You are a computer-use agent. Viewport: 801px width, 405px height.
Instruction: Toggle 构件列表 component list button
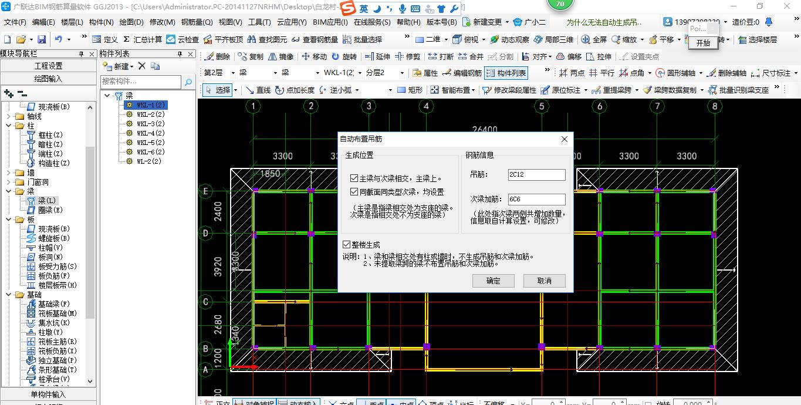506,73
